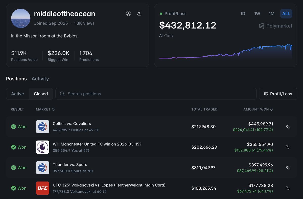Click the Won checkmark for Manchester United row
The height and width of the screenshot is (199, 303).
14,147
